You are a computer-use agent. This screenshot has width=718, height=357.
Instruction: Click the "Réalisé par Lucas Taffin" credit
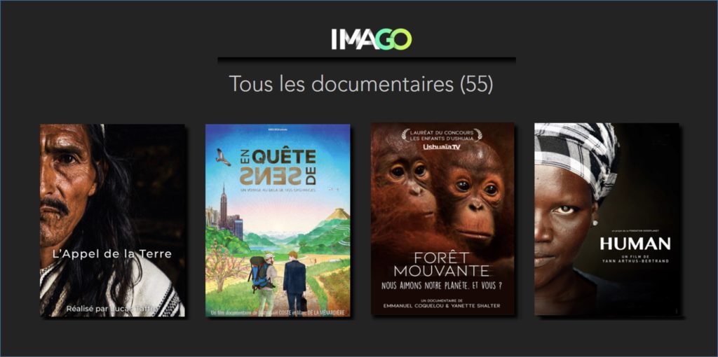[112, 309]
